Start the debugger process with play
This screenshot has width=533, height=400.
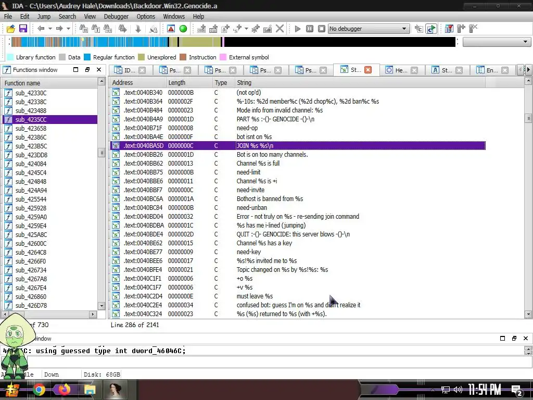point(298,29)
